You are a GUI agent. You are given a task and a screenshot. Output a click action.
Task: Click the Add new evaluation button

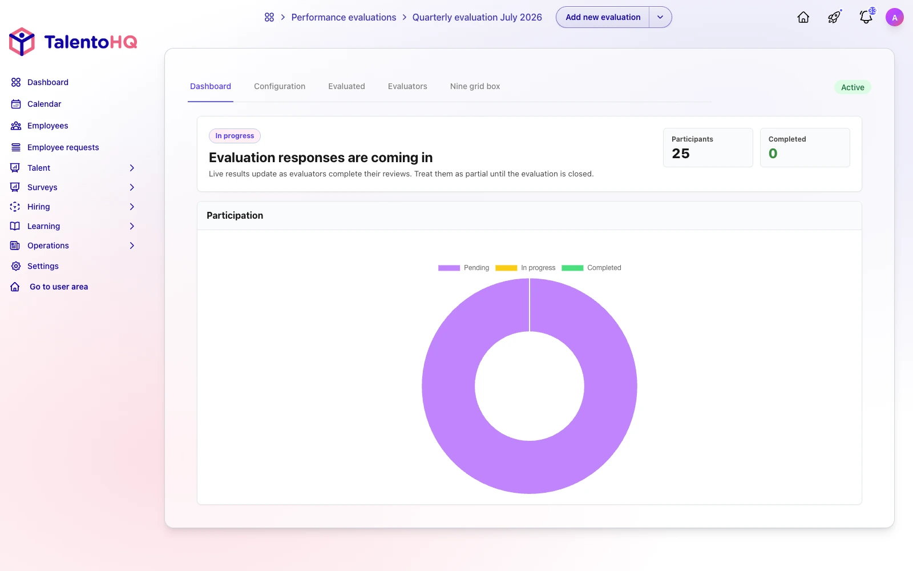(x=603, y=17)
